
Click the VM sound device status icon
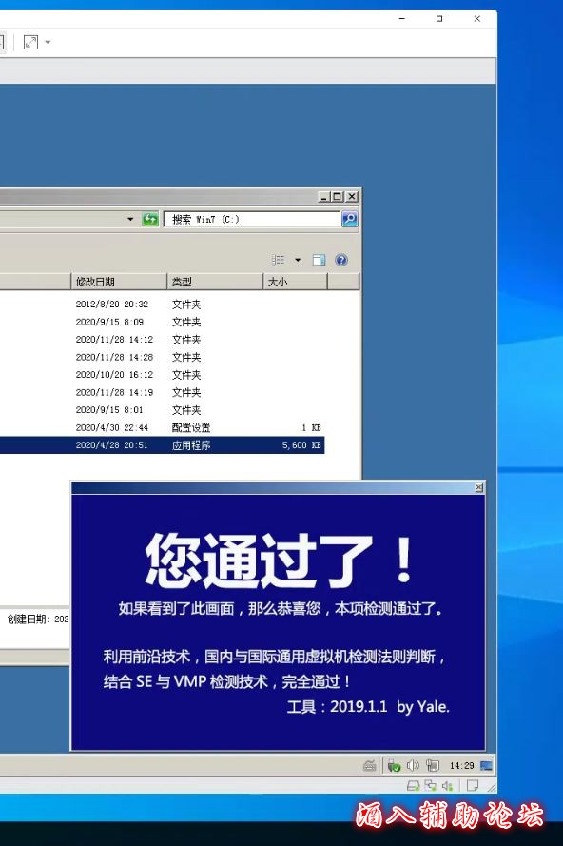(448, 786)
